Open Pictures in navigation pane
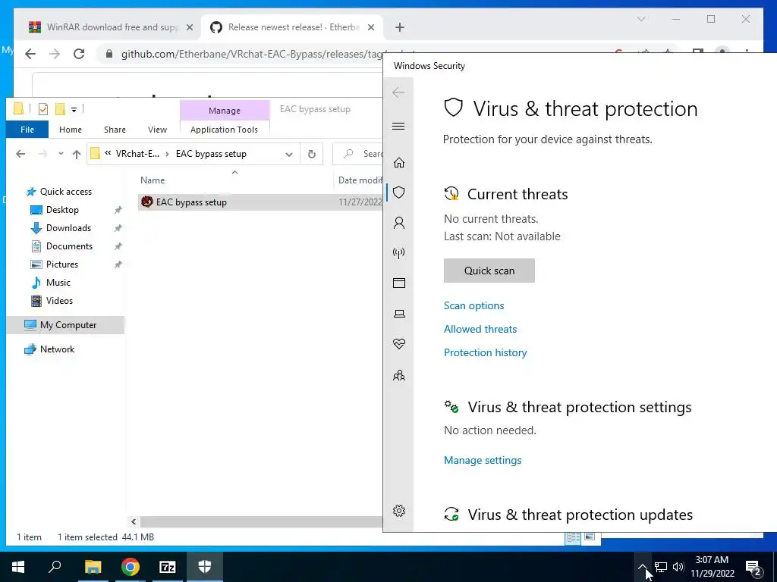 click(62, 264)
